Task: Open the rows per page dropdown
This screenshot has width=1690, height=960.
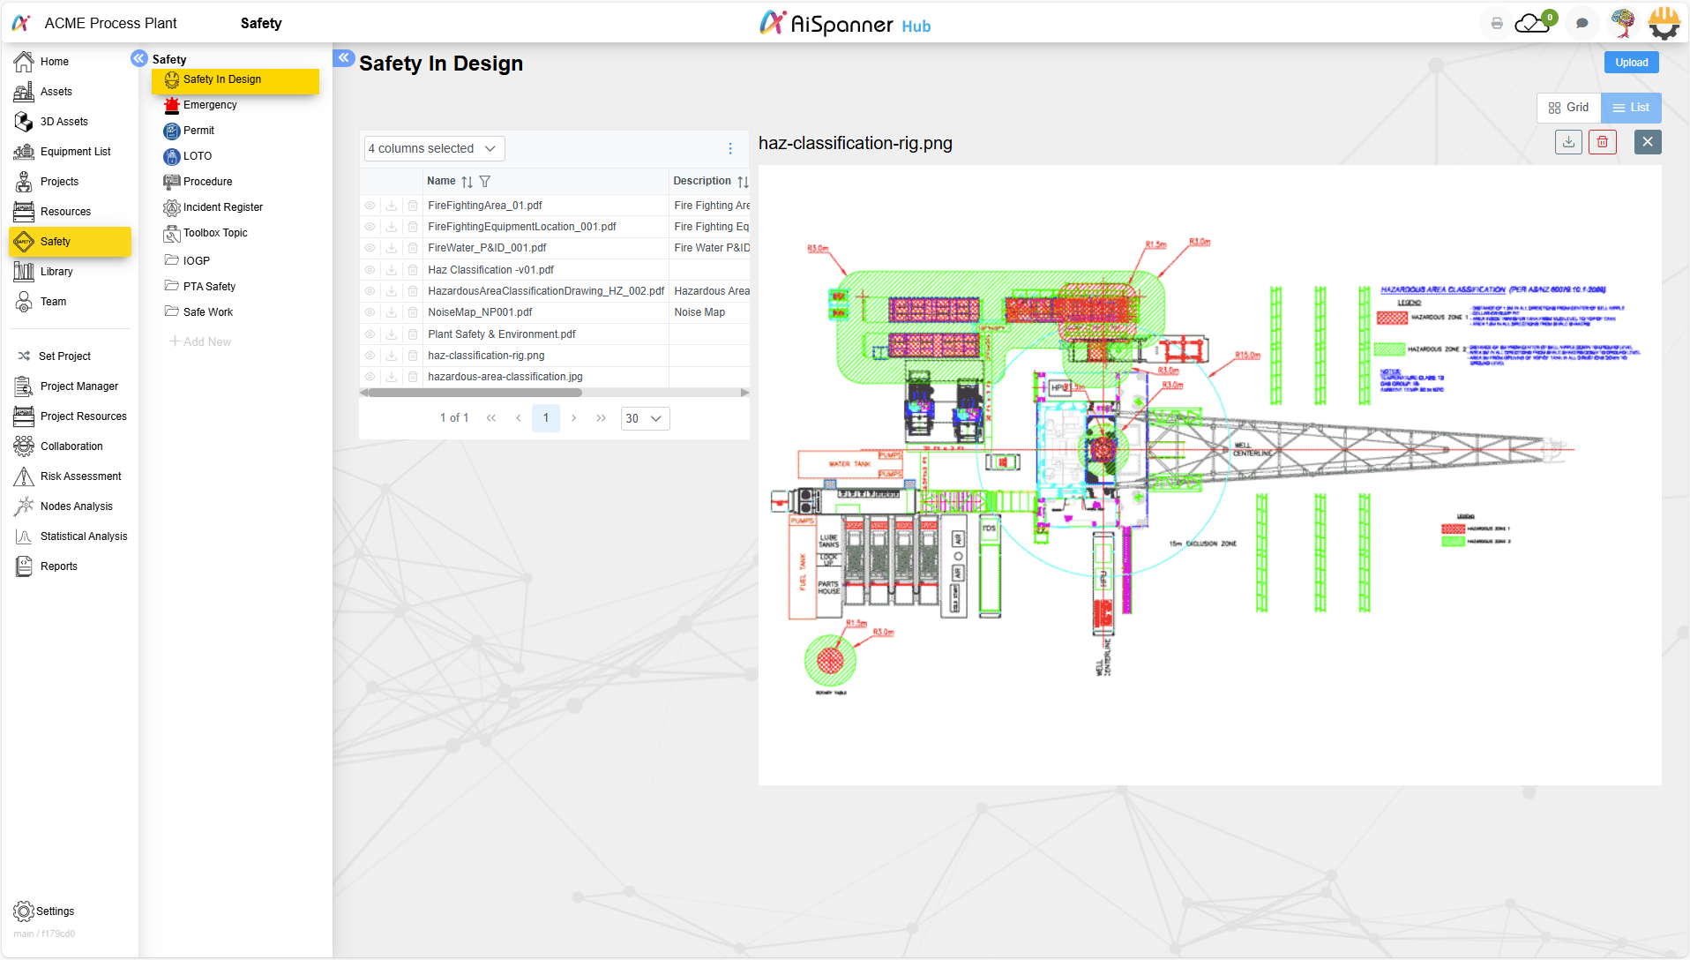Action: click(645, 418)
